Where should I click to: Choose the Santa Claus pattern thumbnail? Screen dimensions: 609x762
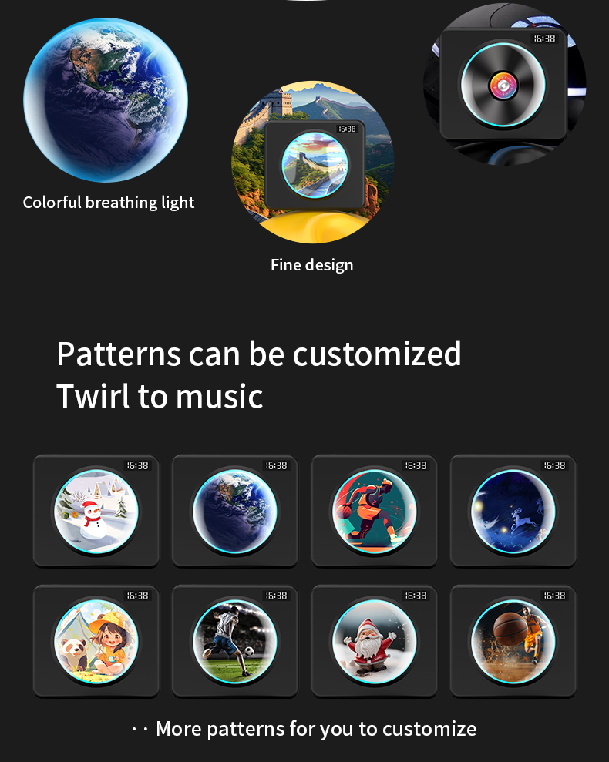[374, 641]
